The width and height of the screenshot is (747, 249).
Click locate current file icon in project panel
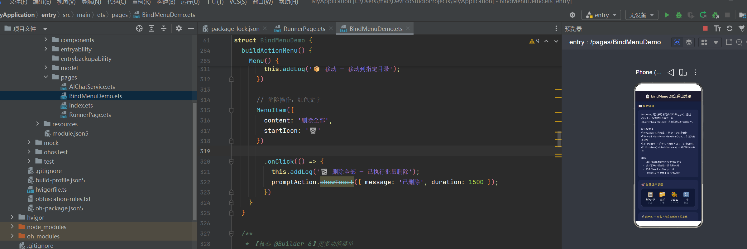click(x=139, y=28)
